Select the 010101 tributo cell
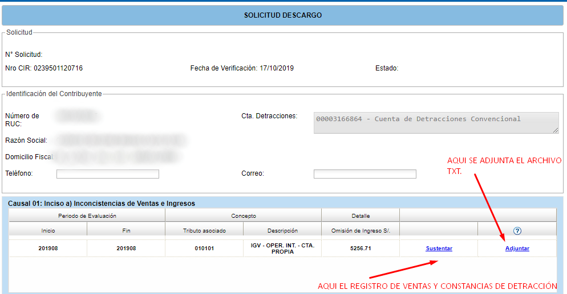 204,249
